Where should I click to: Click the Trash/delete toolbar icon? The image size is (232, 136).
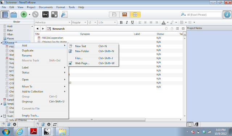pos(36,15)
